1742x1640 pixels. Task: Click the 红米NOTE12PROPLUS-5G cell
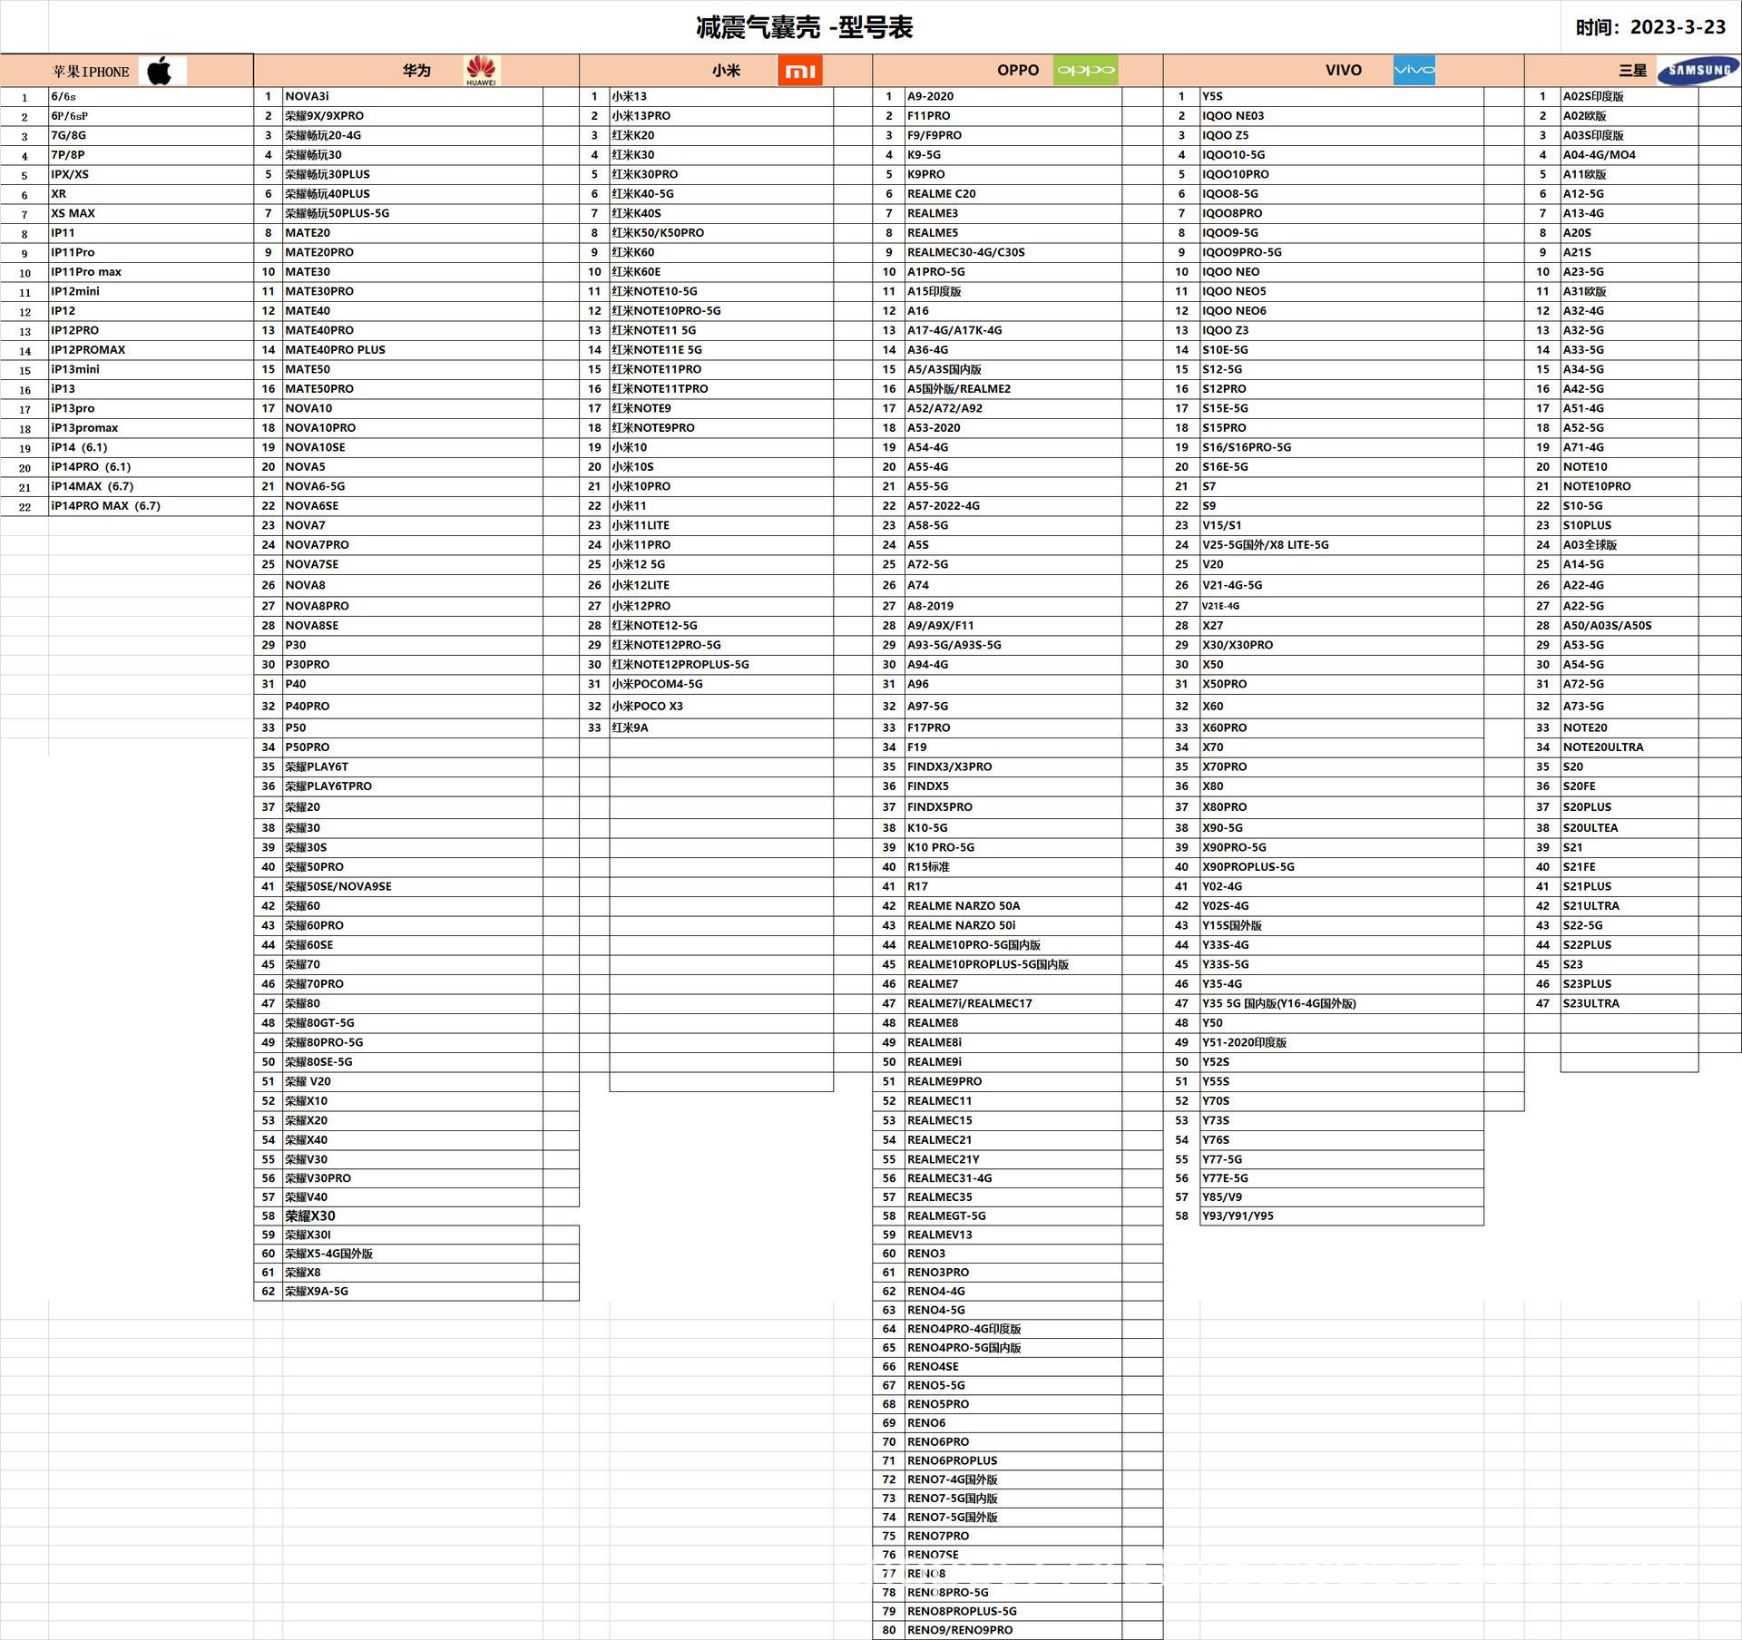coord(680,665)
